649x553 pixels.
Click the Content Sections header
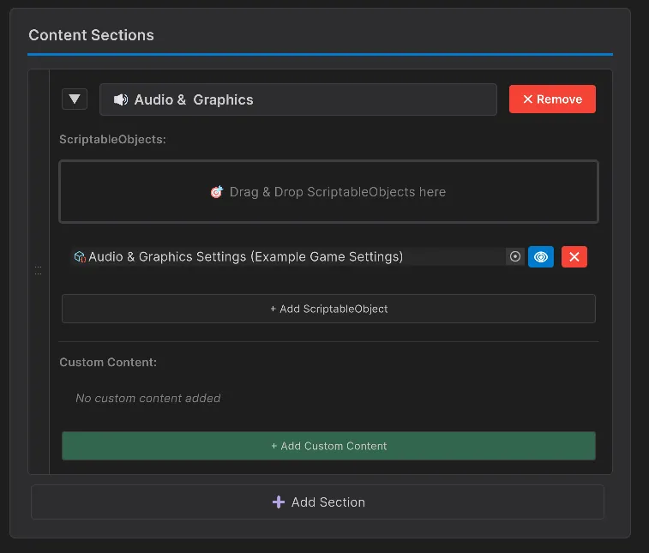[92, 35]
